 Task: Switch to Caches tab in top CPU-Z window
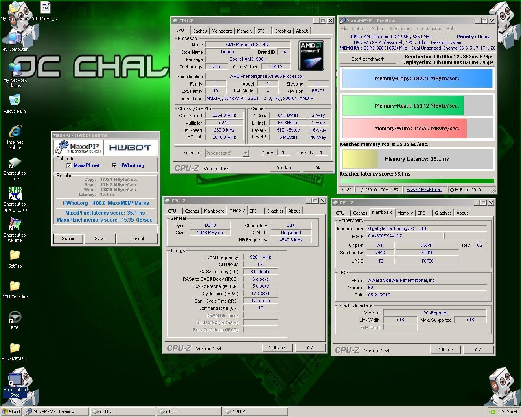click(x=199, y=31)
